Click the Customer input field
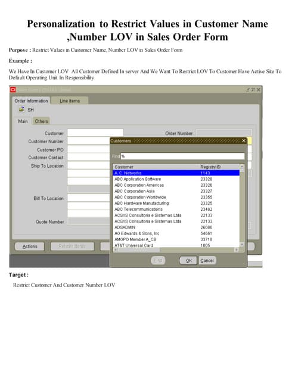This screenshot has width=295, height=382. (x=95, y=133)
